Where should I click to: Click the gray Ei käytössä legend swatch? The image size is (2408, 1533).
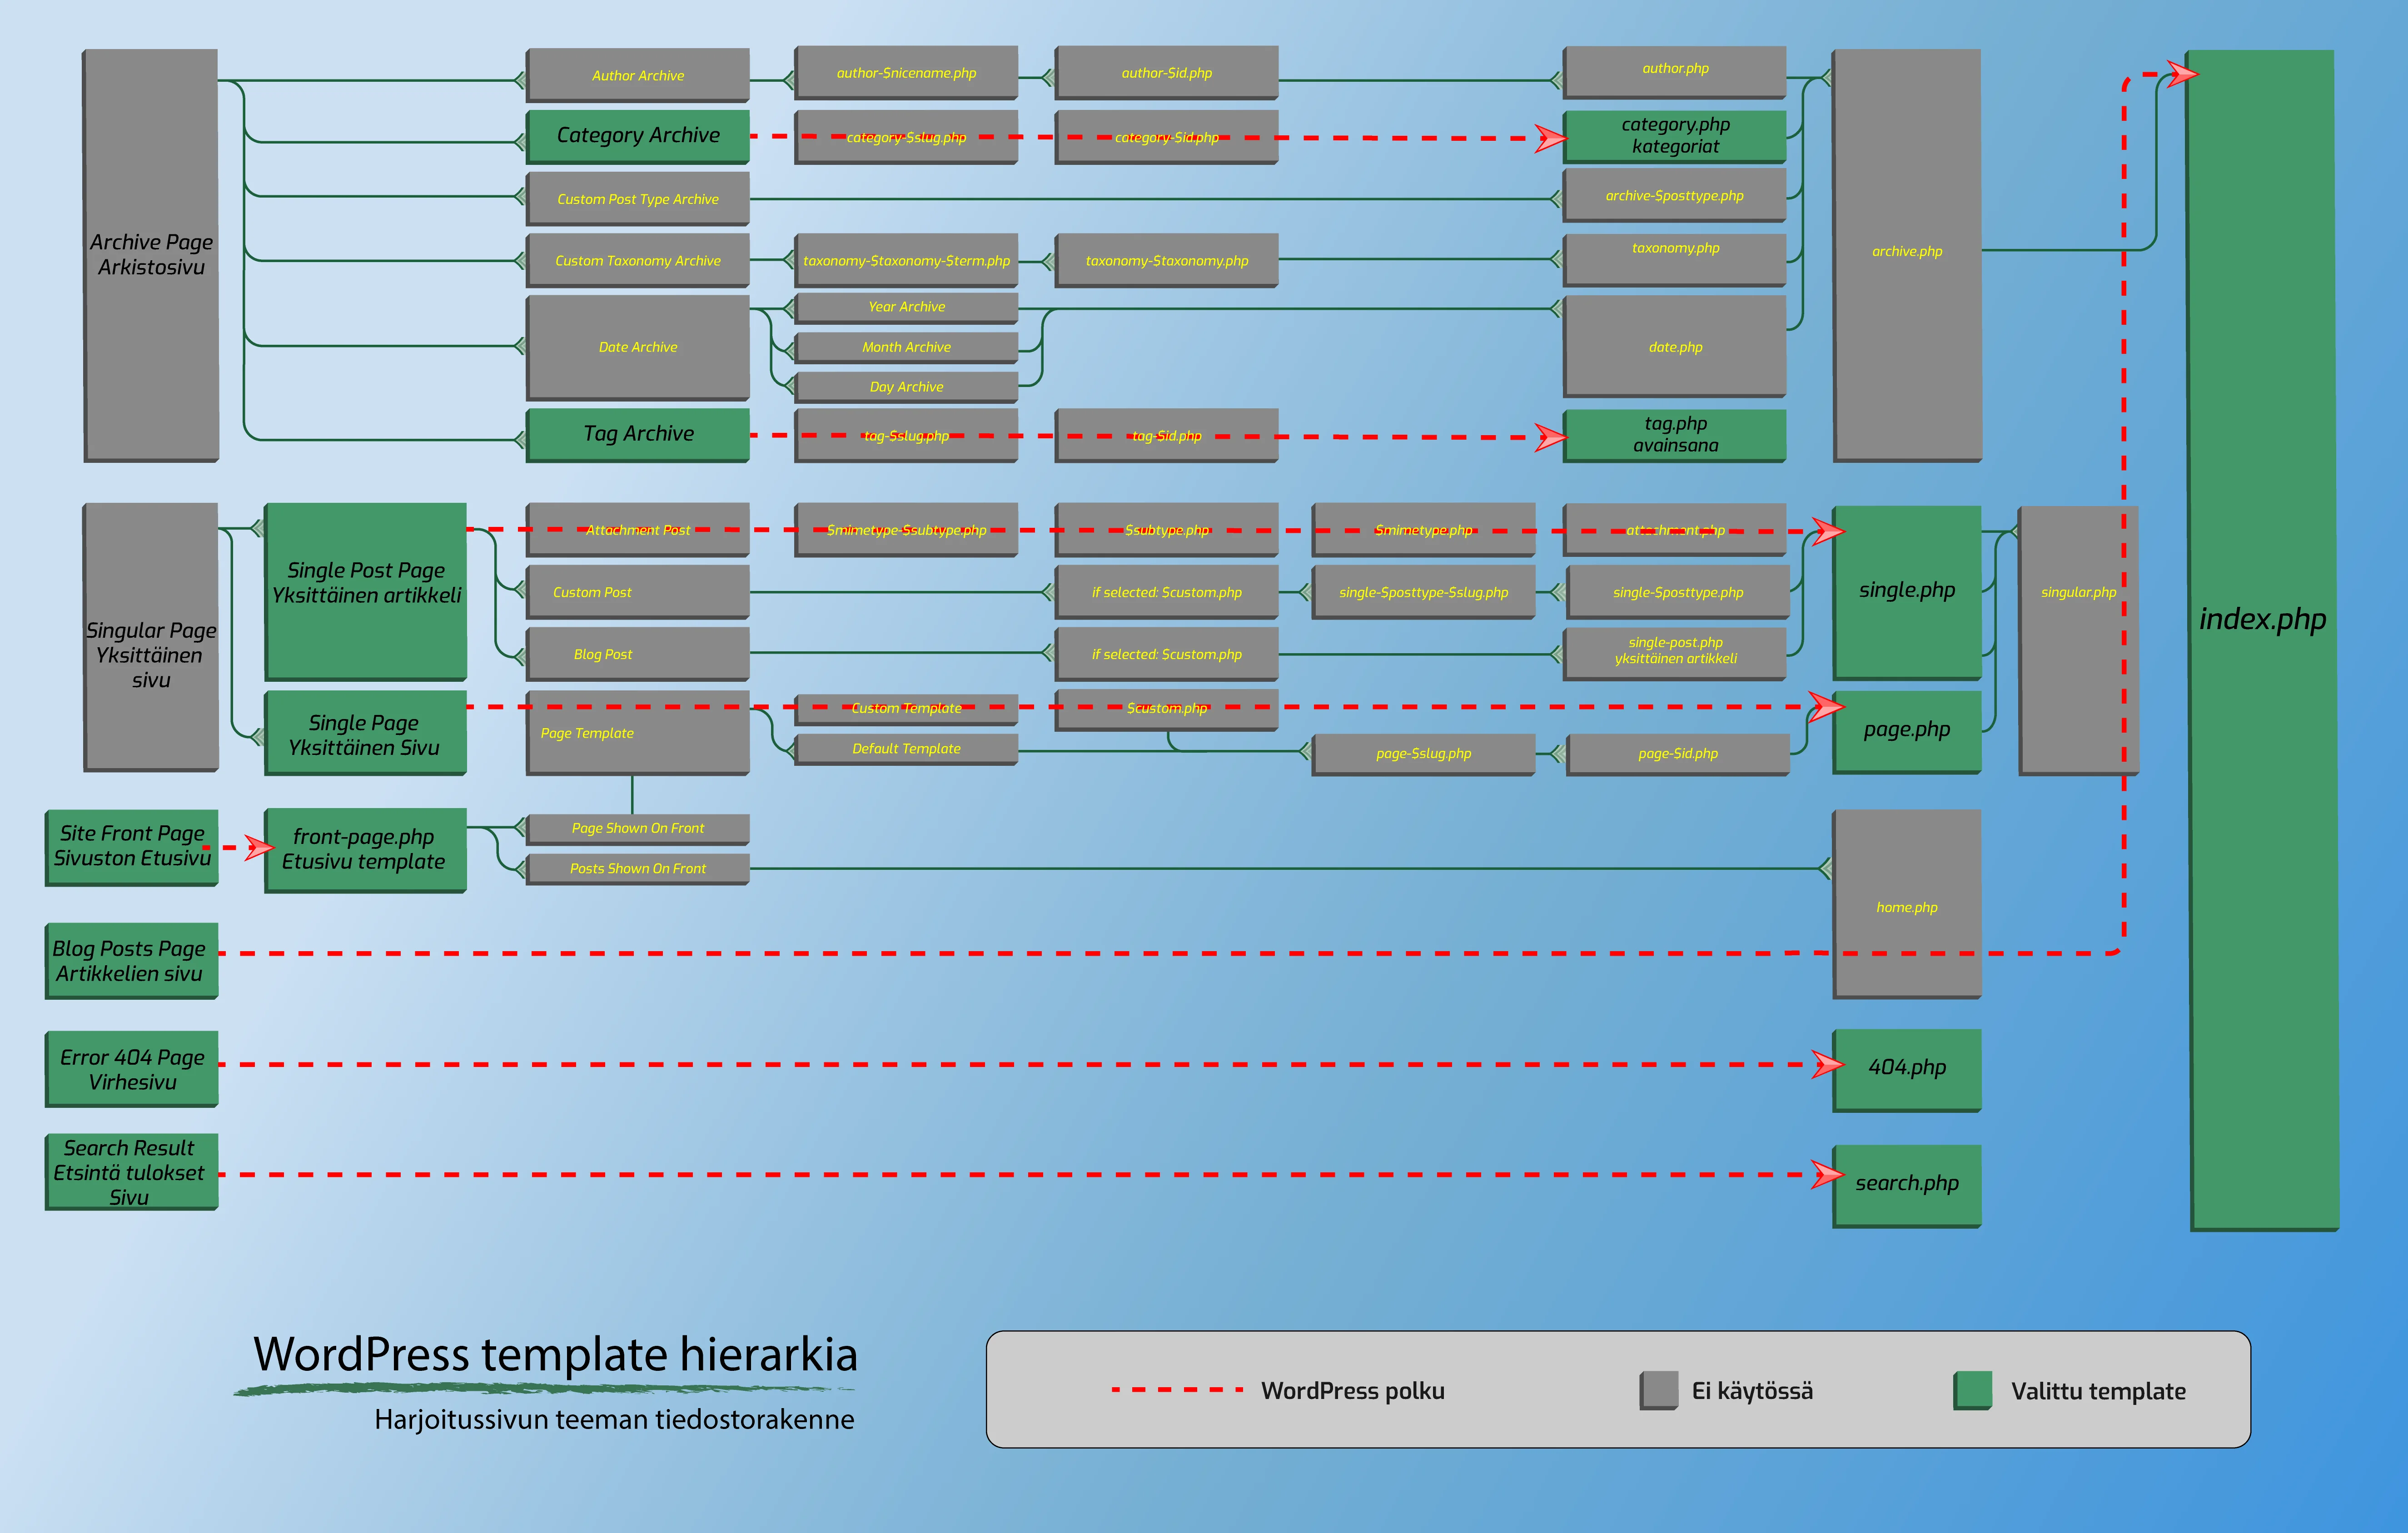click(1658, 1390)
